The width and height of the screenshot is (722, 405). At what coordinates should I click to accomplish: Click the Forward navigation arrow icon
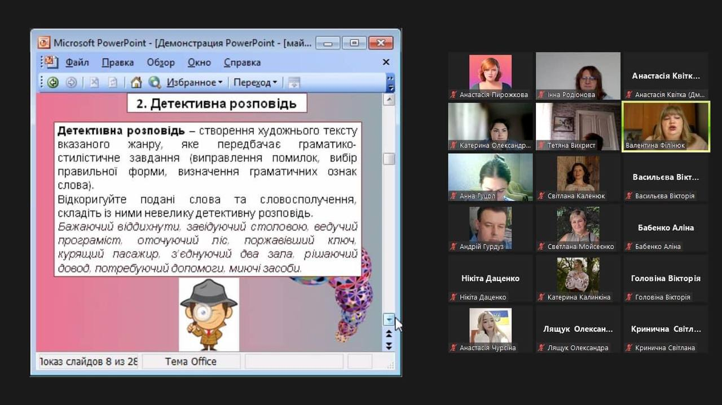click(71, 83)
